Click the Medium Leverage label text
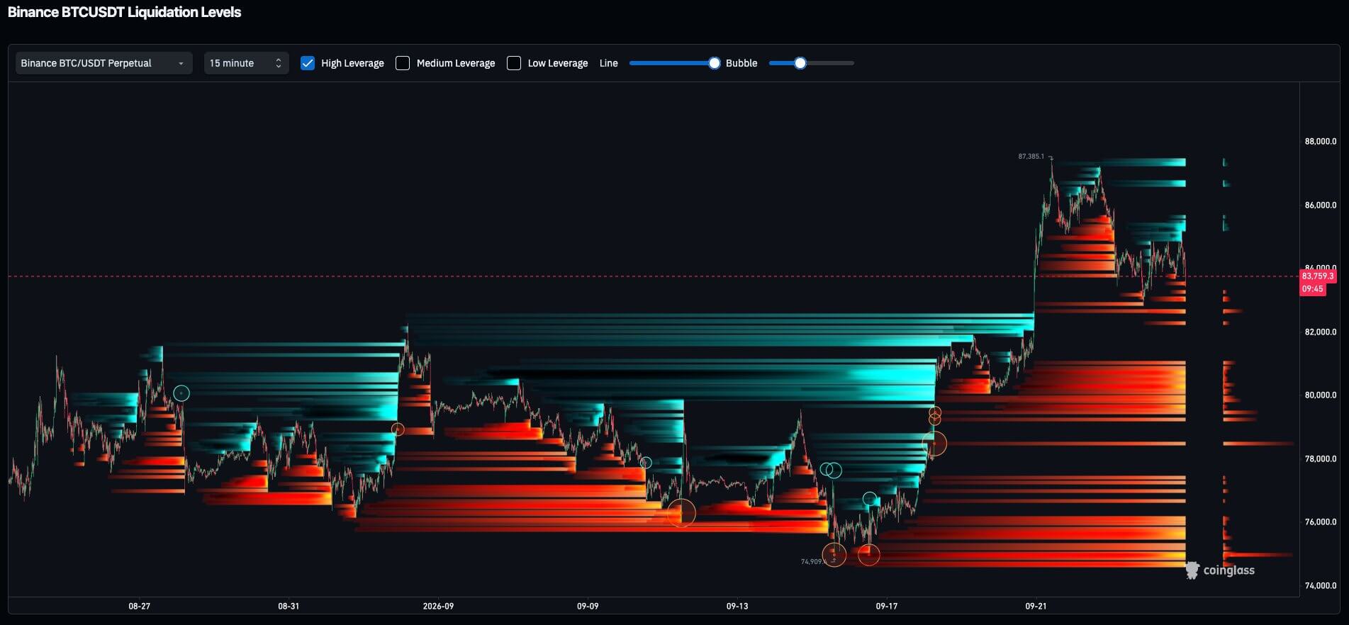The height and width of the screenshot is (625, 1349). coord(456,63)
